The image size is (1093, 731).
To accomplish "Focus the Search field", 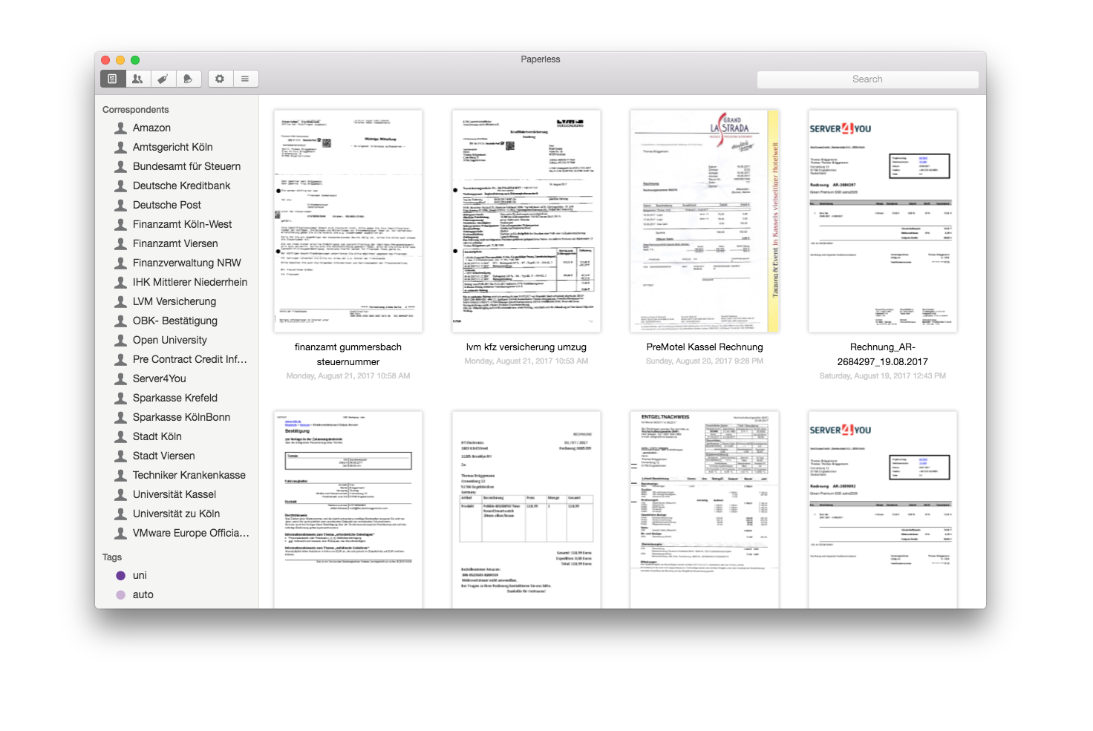I will tap(867, 79).
